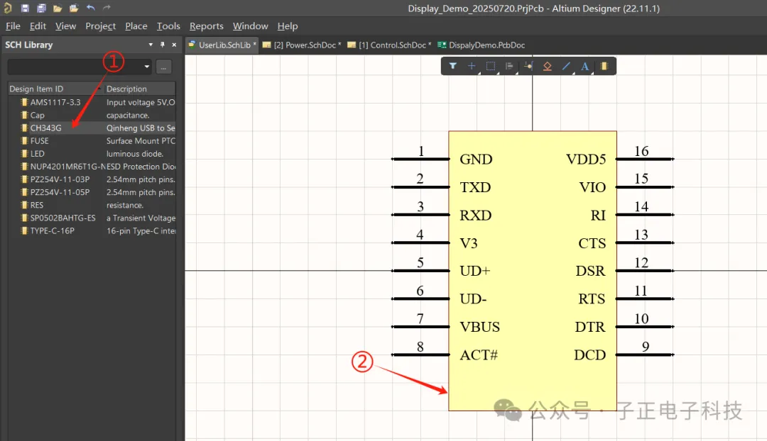Switch to the [1] Control.SchDoc tab
This screenshot has height=441, width=767.
(389, 45)
